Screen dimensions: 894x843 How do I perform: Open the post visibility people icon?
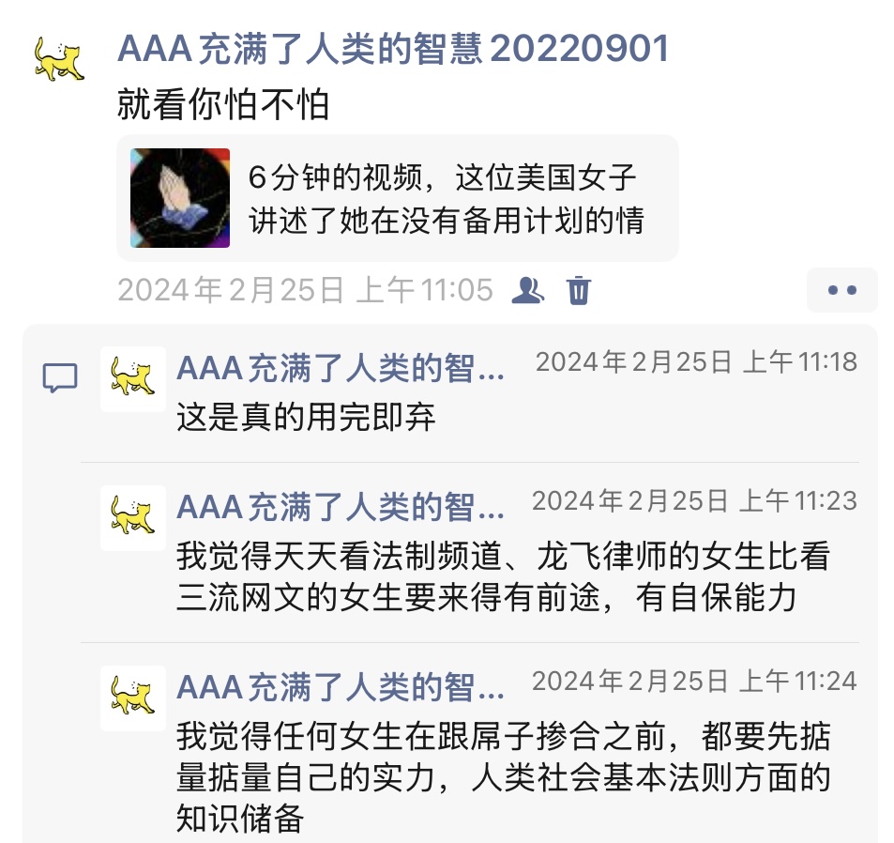pos(527,290)
